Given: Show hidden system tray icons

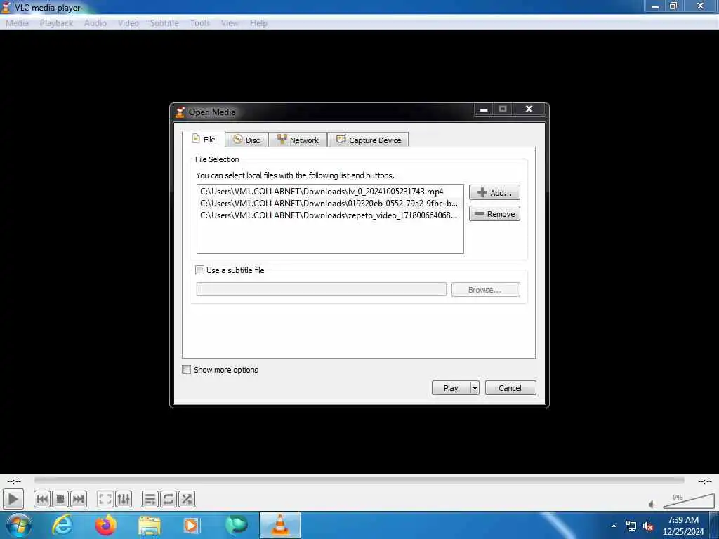Looking at the screenshot, I should [x=614, y=526].
